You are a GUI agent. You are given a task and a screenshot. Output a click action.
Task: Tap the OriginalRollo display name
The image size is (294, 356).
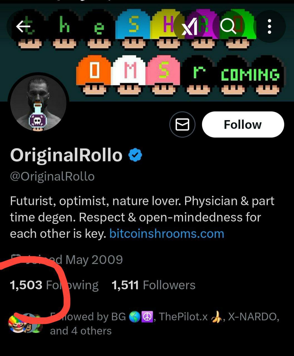pyautogui.click(x=66, y=155)
